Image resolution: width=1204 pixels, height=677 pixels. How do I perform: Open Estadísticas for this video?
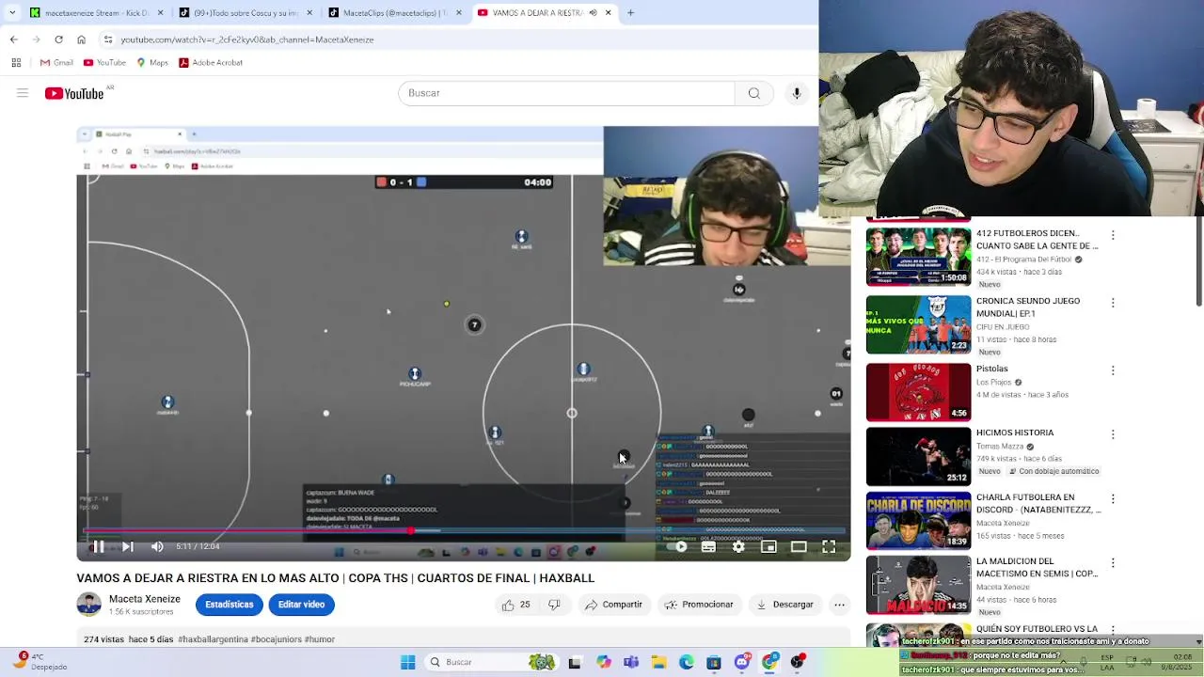(x=229, y=605)
